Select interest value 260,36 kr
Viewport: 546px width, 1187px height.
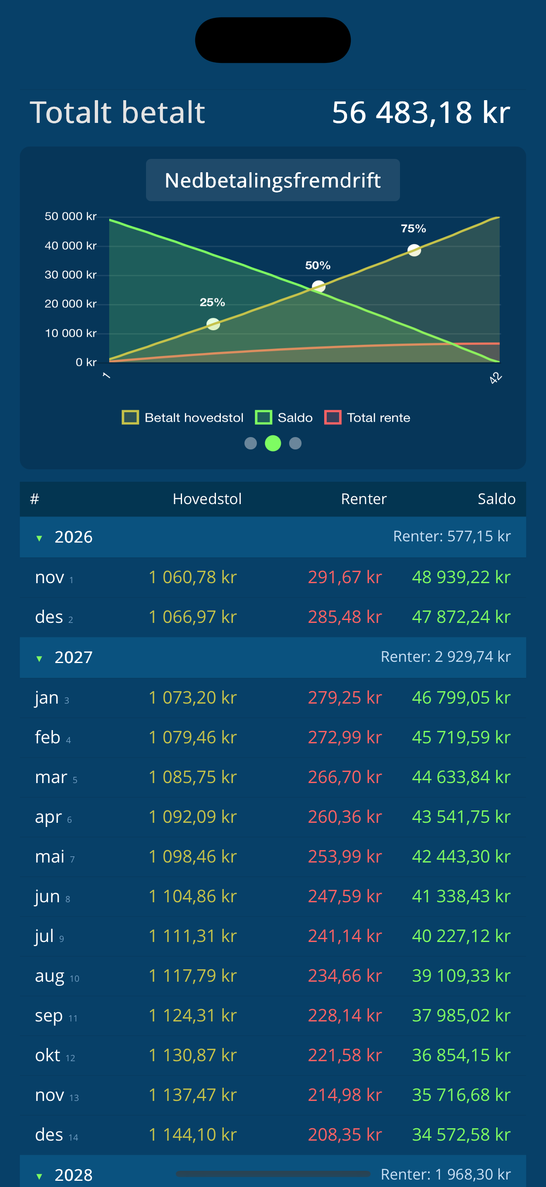[345, 817]
